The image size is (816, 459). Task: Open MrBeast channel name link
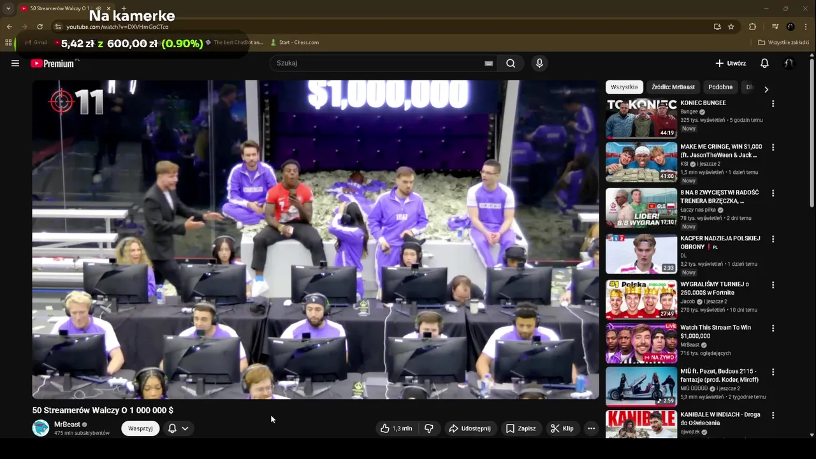[x=67, y=425]
